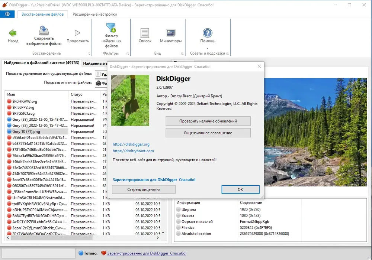
Task: Confirm the about dialog with OK
Action: point(240,189)
